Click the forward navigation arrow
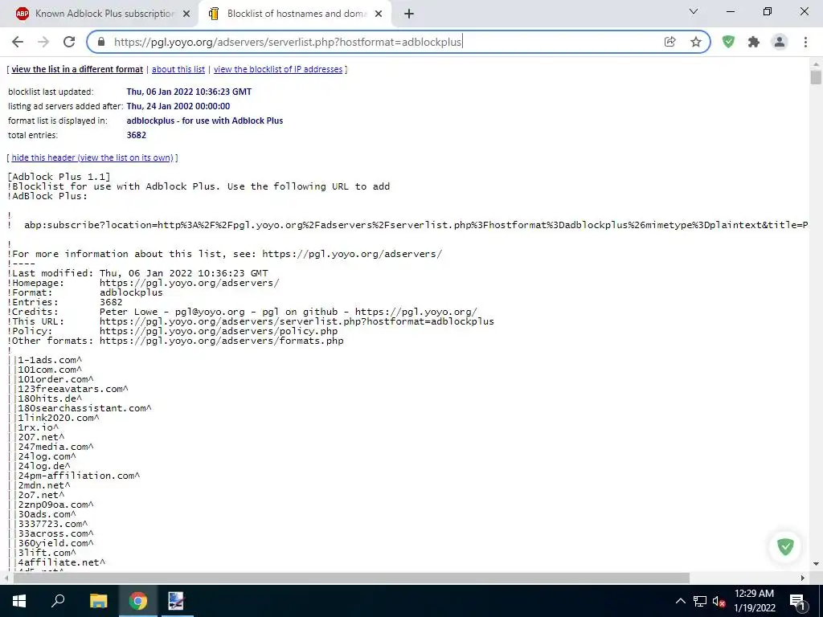The image size is (823, 617). [43, 42]
